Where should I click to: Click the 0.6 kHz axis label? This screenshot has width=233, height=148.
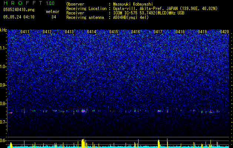click(3, 141)
